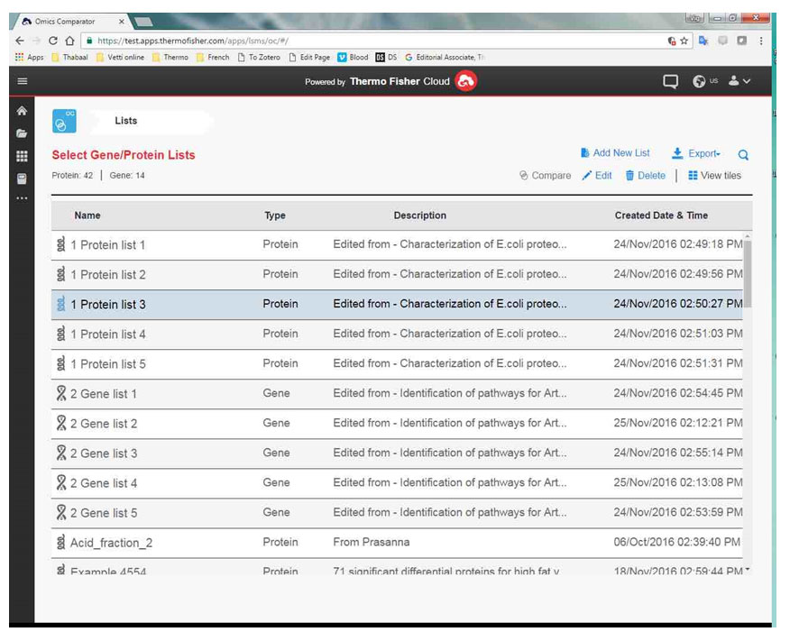Click the Thermo Fisher Cloud logo
The height and width of the screenshot is (641, 790).
tap(466, 81)
